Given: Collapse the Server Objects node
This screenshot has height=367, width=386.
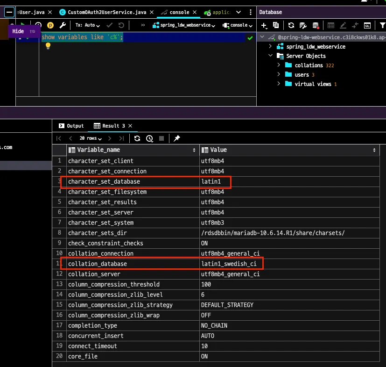Looking at the screenshot, I should tap(270, 56).
